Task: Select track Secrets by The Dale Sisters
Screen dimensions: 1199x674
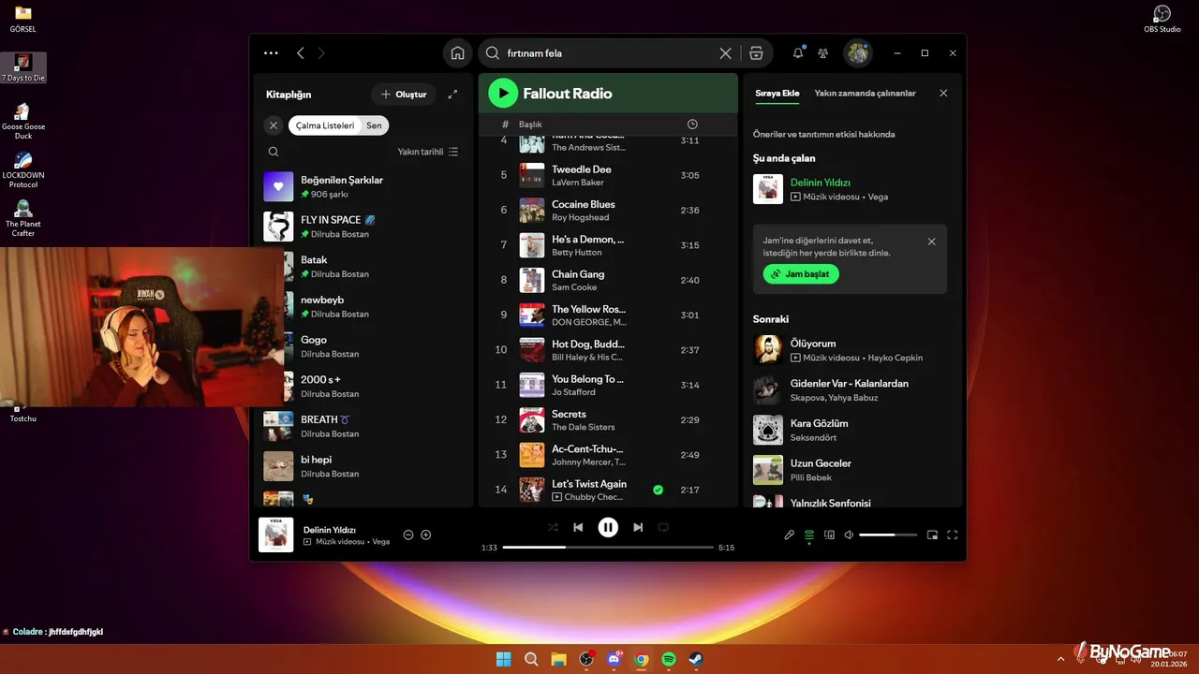Action: tap(608, 419)
